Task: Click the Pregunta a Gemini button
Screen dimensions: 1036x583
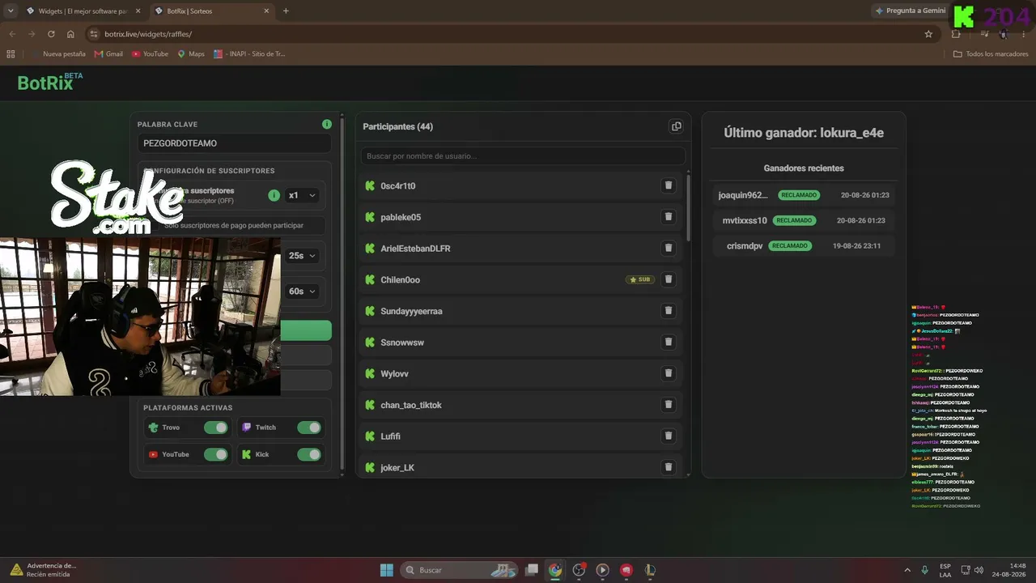Action: (911, 11)
